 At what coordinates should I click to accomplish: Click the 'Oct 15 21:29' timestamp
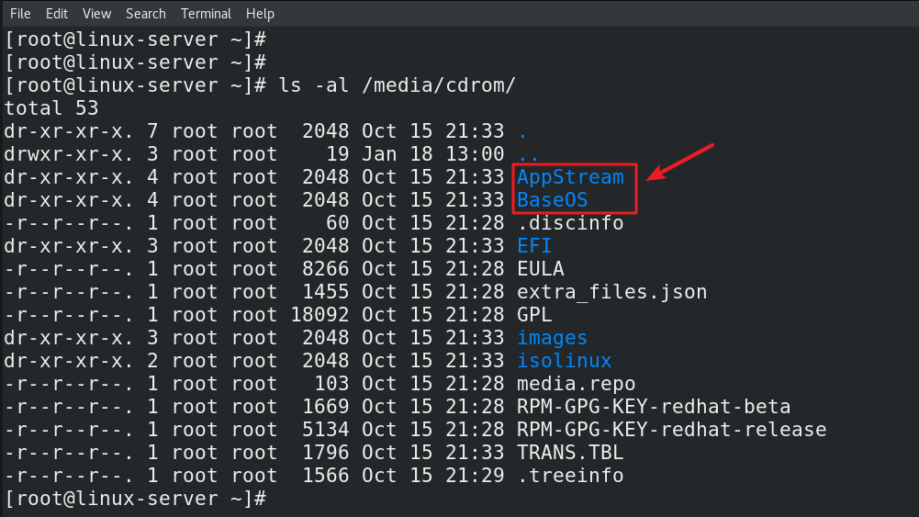[x=432, y=476]
